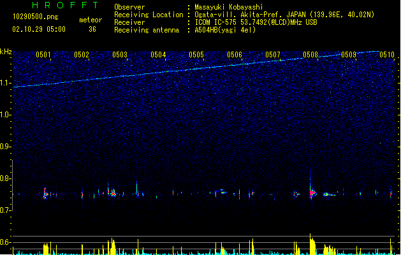Click the HROFFT title text

coord(65,5)
